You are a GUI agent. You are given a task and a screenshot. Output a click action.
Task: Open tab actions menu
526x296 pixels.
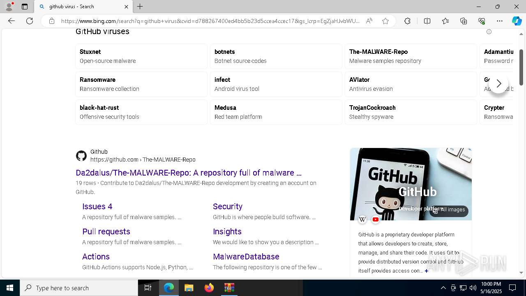pyautogui.click(x=25, y=7)
